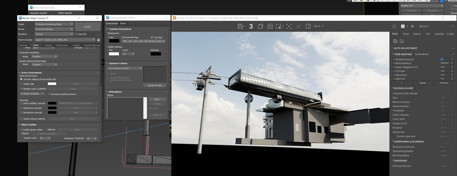
Task: Enable the Global volume material checkbox
Action: (x=21, y=119)
